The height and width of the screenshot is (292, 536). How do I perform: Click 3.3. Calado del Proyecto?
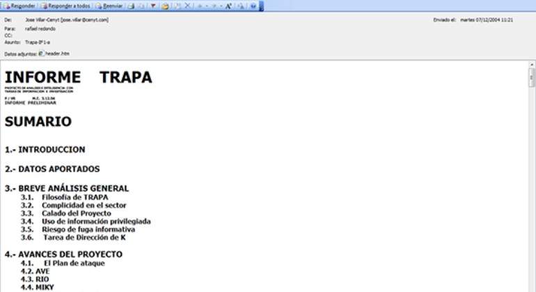click(x=66, y=213)
